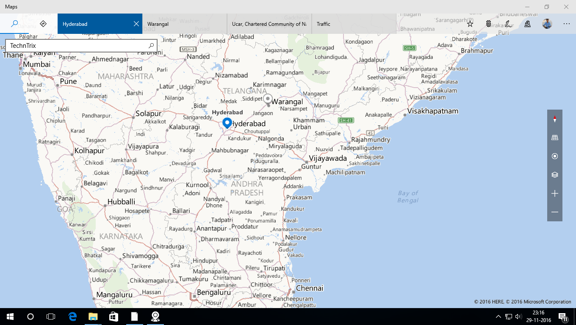Close the Hyderabad tab

pyautogui.click(x=136, y=24)
